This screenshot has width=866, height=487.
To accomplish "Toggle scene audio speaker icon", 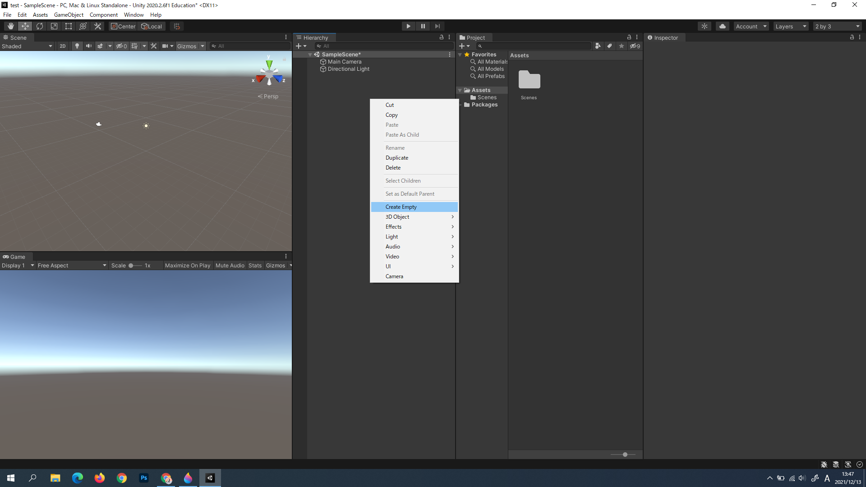I will click(x=89, y=46).
